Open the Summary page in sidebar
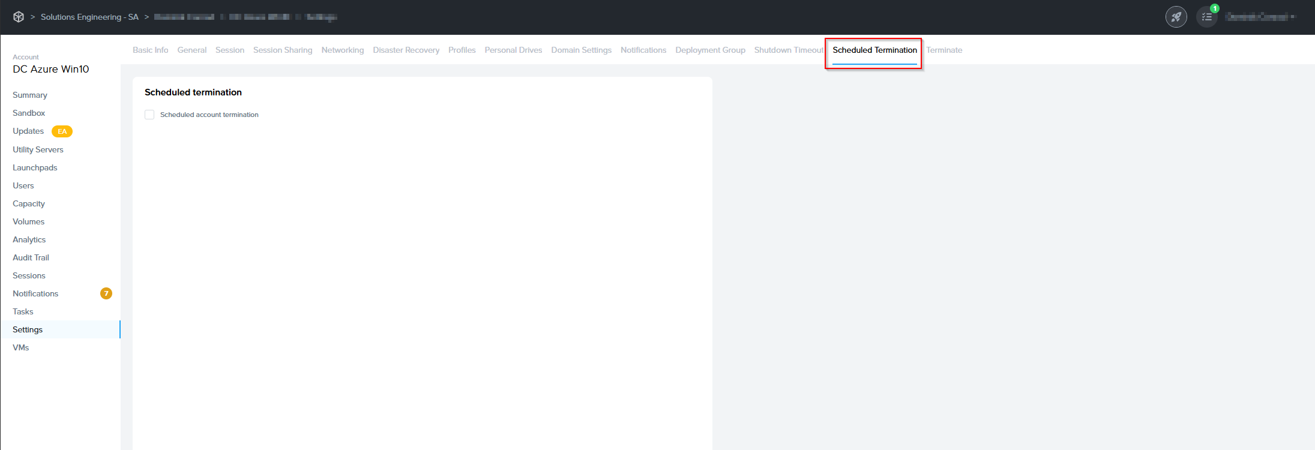 tap(30, 95)
